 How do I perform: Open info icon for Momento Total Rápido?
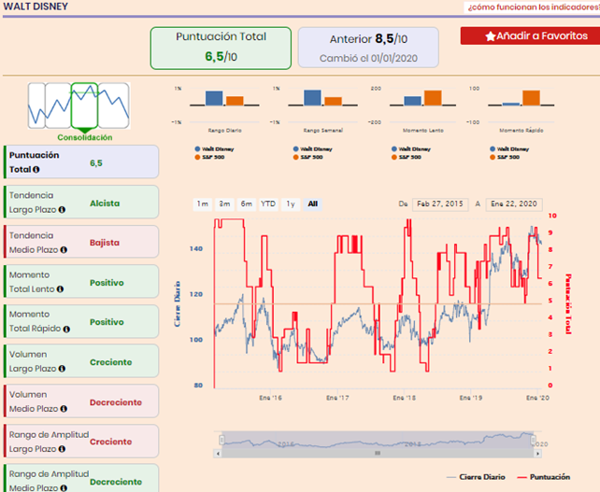[66, 329]
